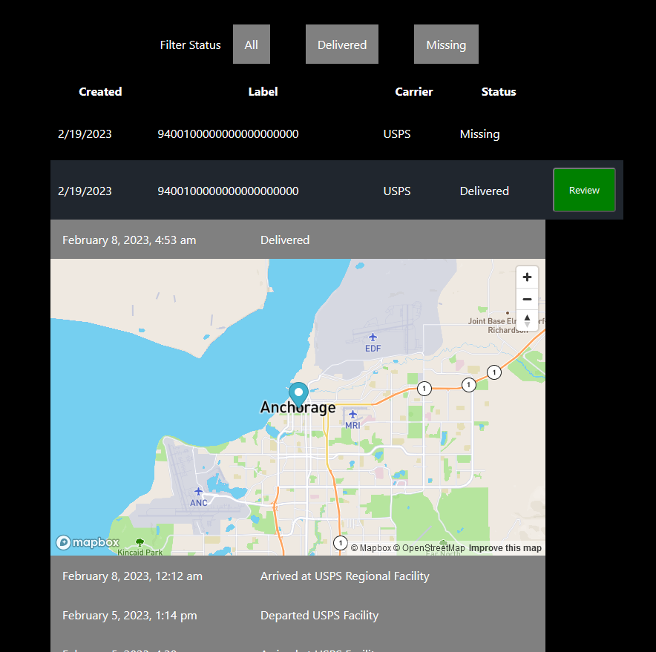Viewport: 656px width, 652px height.
Task: Click Departed USPS Facility event
Action: pyautogui.click(x=298, y=615)
